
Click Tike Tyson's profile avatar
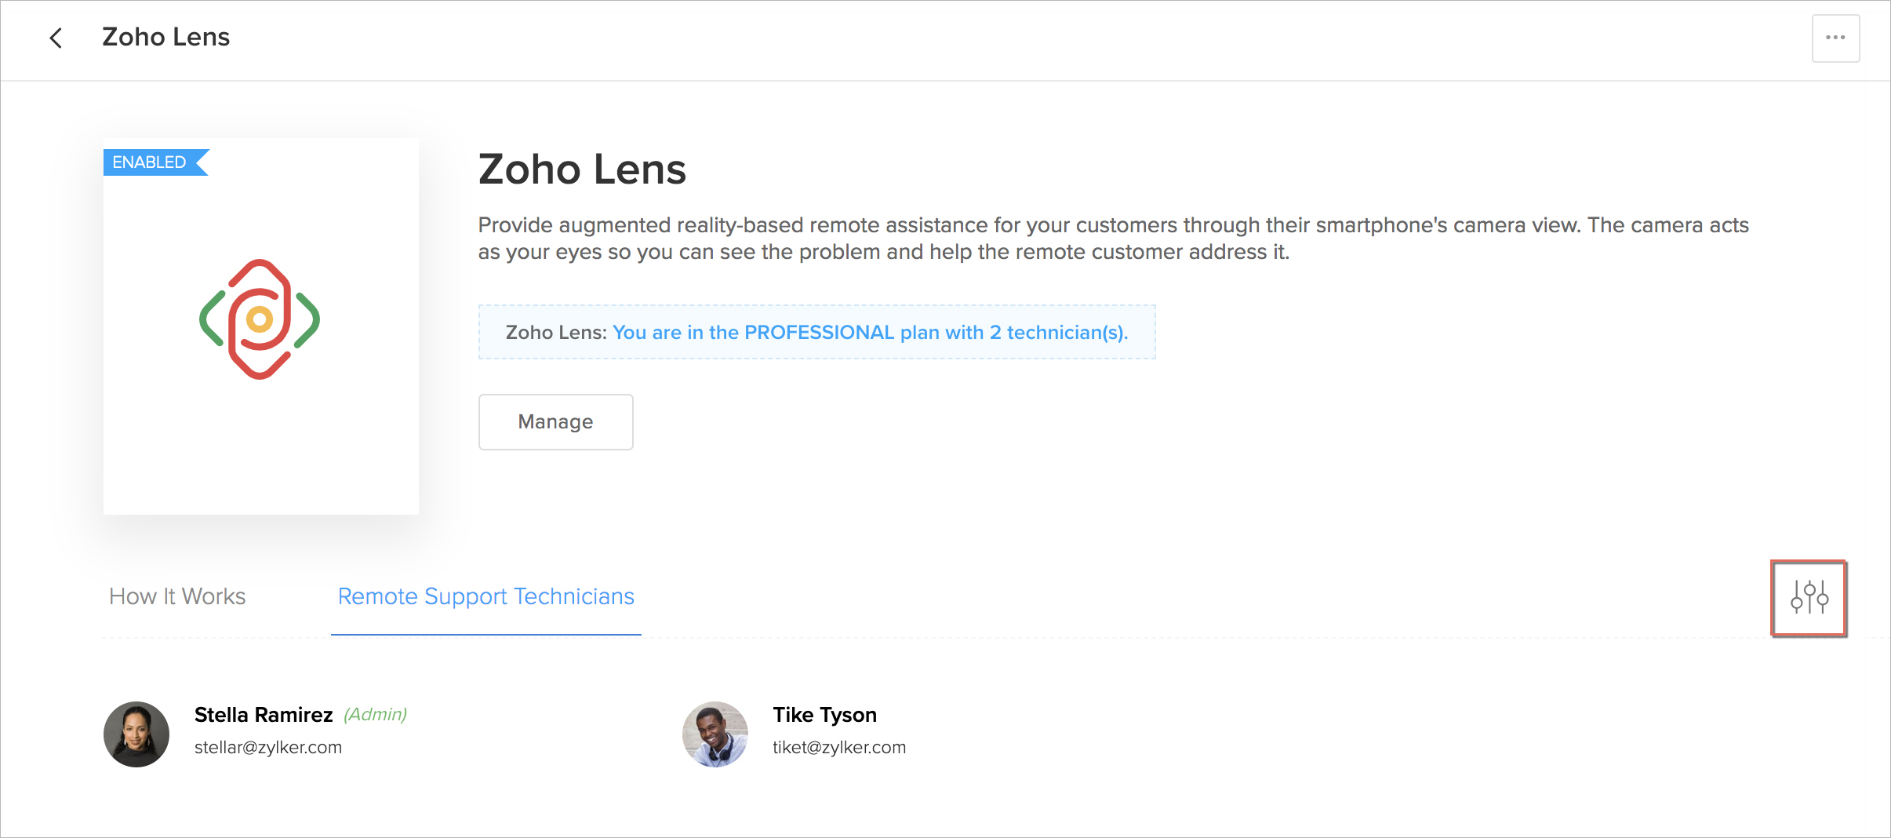click(715, 734)
